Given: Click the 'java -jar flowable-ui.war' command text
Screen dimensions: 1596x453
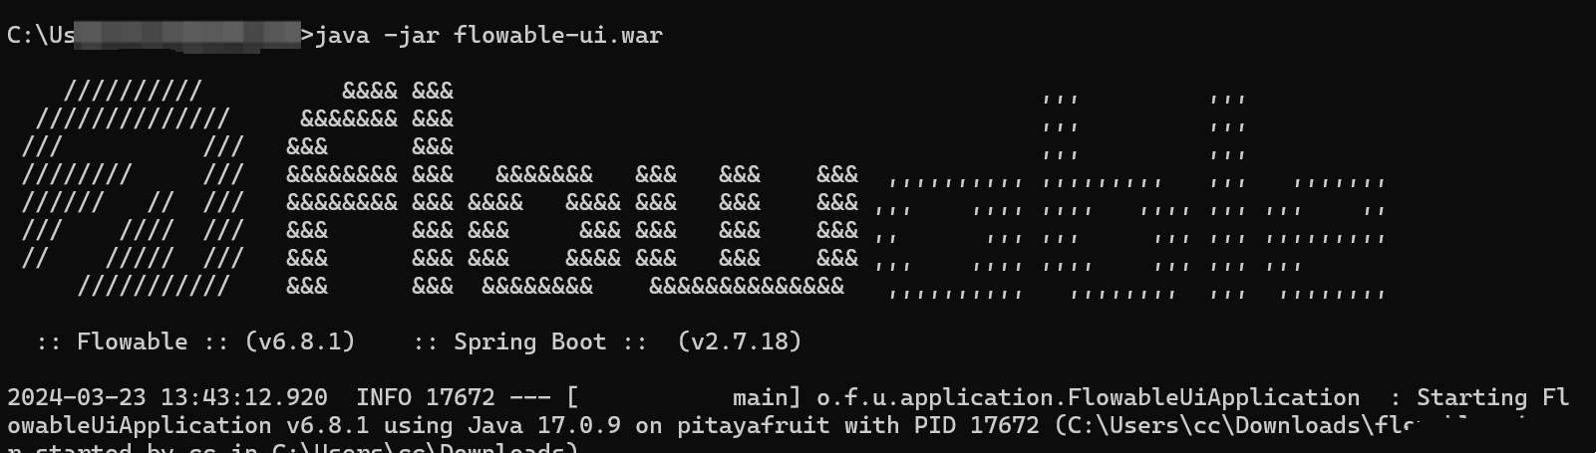Looking at the screenshot, I should pos(489,36).
